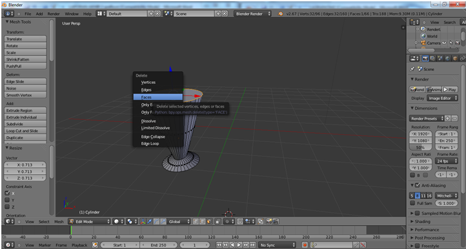Image resolution: width=466 pixels, height=249 pixels.
Task: Click the Subdivide button
Action: pyautogui.click(x=25, y=124)
